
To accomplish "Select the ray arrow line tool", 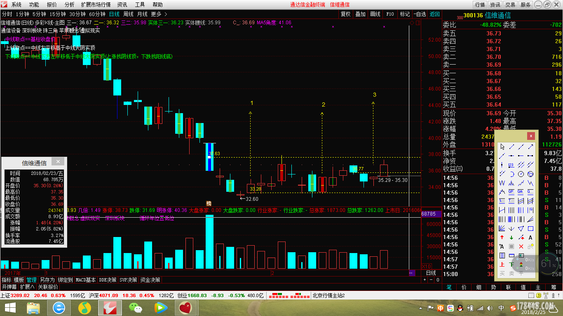I will pos(530,147).
